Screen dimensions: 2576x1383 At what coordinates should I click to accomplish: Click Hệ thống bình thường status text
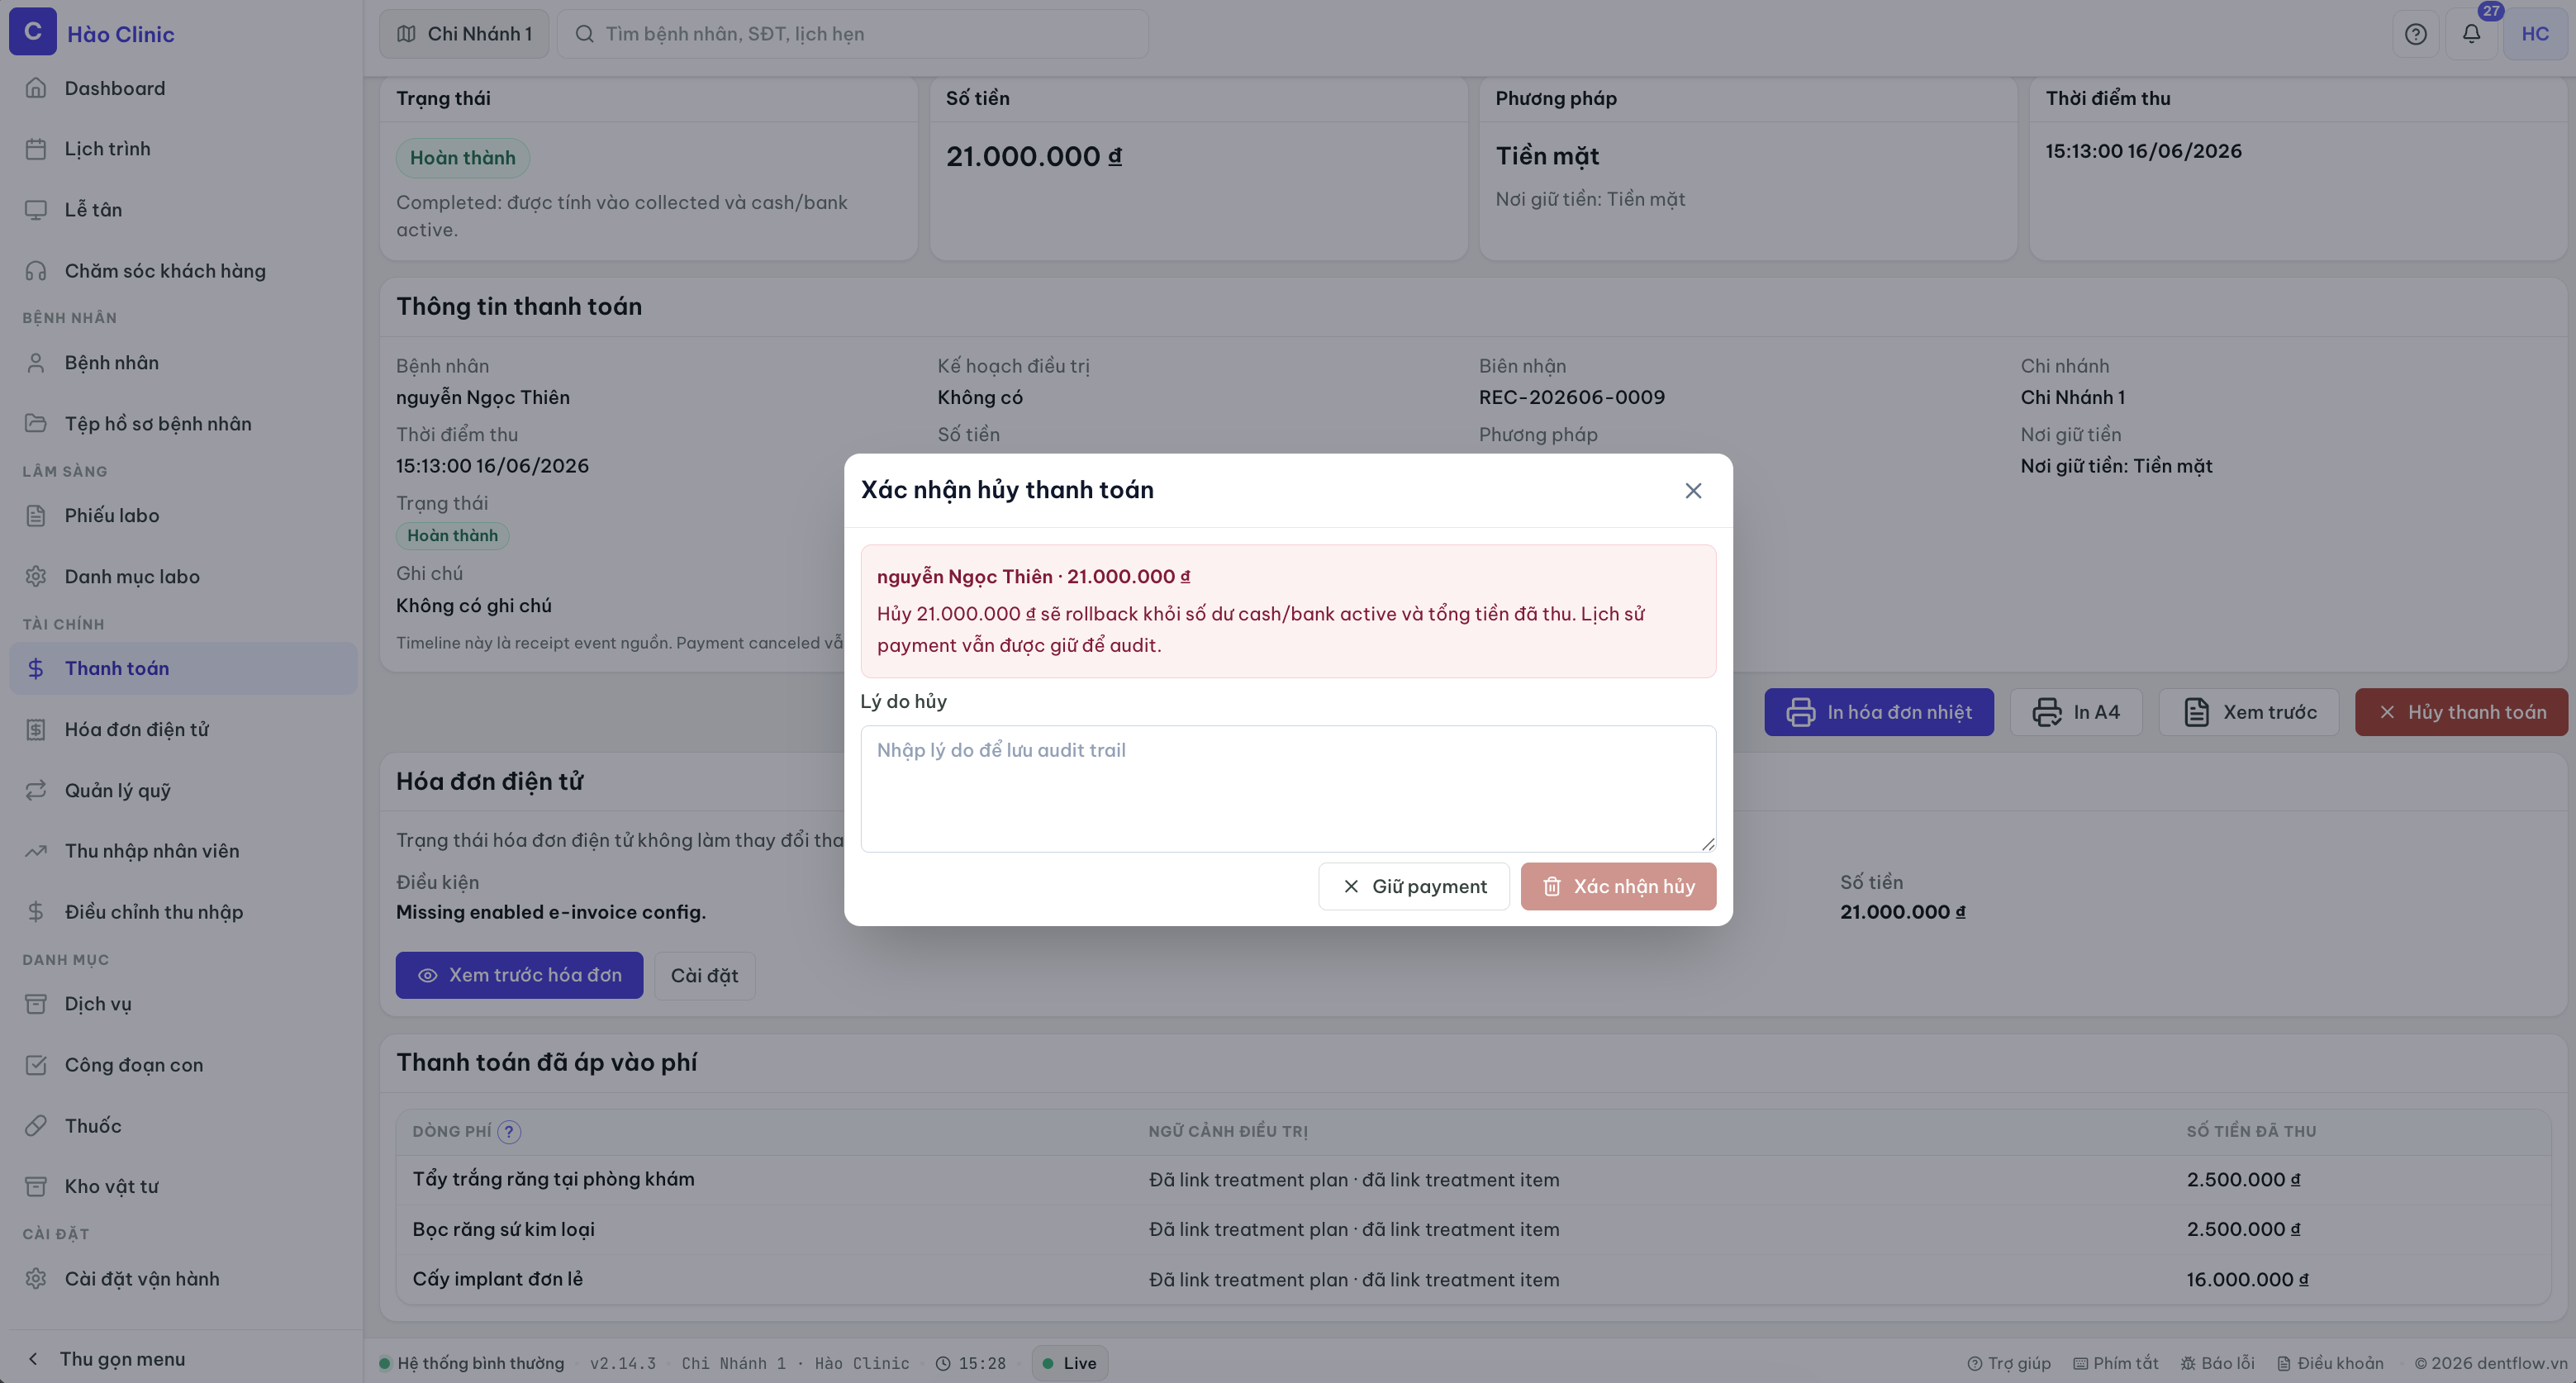pos(480,1363)
